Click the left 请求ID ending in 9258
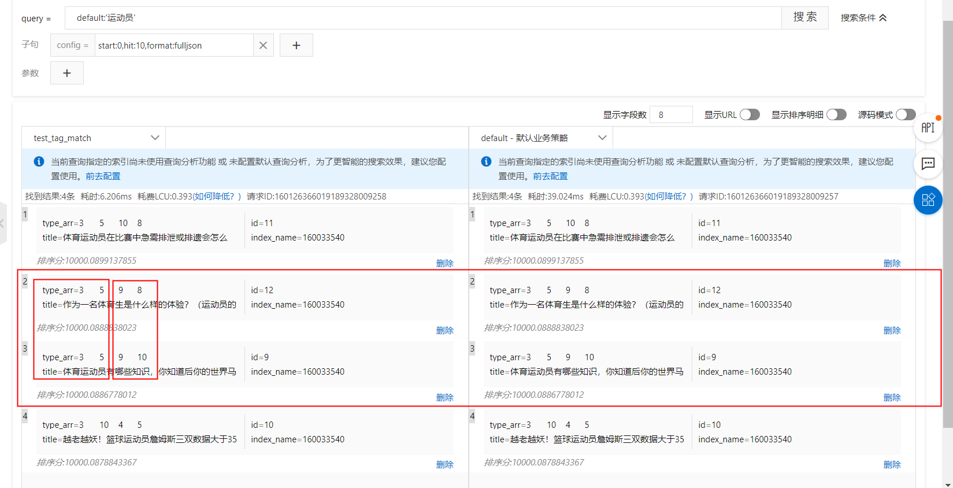The height and width of the screenshot is (488, 953). pos(317,196)
